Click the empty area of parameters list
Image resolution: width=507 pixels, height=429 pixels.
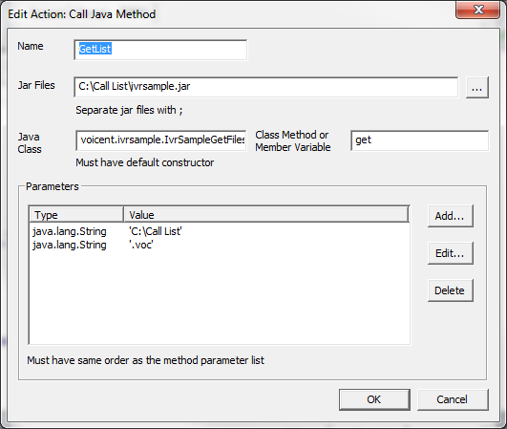tap(220, 298)
